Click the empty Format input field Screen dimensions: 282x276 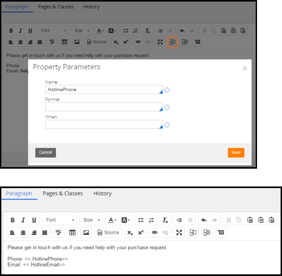pos(104,107)
